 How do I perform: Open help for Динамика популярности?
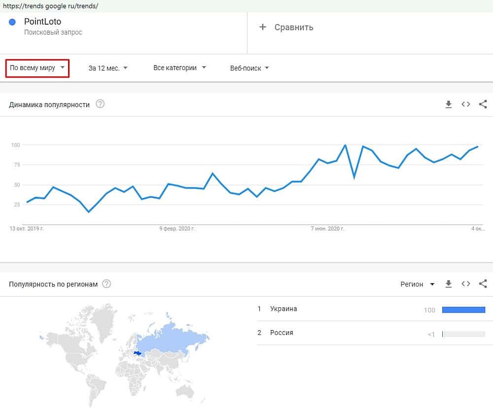pyautogui.click(x=100, y=104)
